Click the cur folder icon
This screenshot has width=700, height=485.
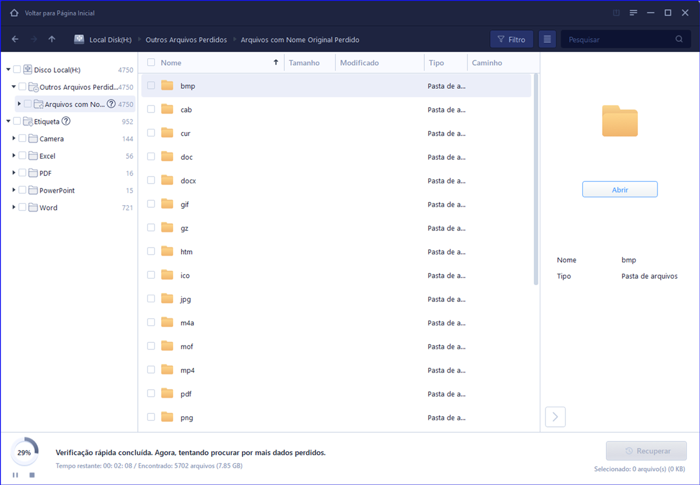(167, 132)
